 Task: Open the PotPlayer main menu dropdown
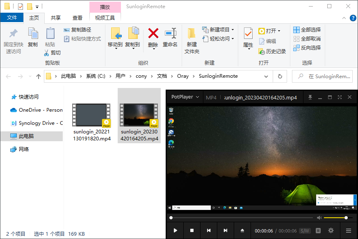(185, 97)
